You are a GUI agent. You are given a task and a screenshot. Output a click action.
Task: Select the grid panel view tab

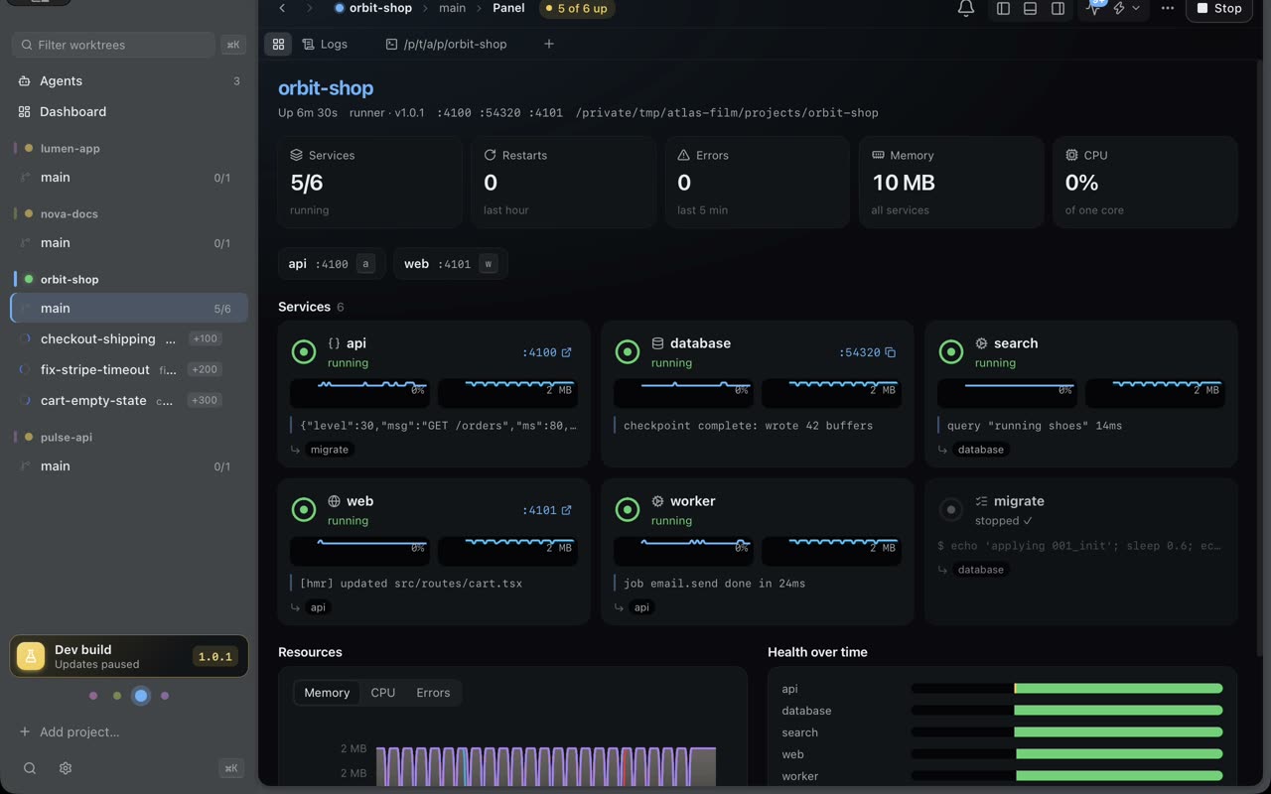pyautogui.click(x=278, y=44)
